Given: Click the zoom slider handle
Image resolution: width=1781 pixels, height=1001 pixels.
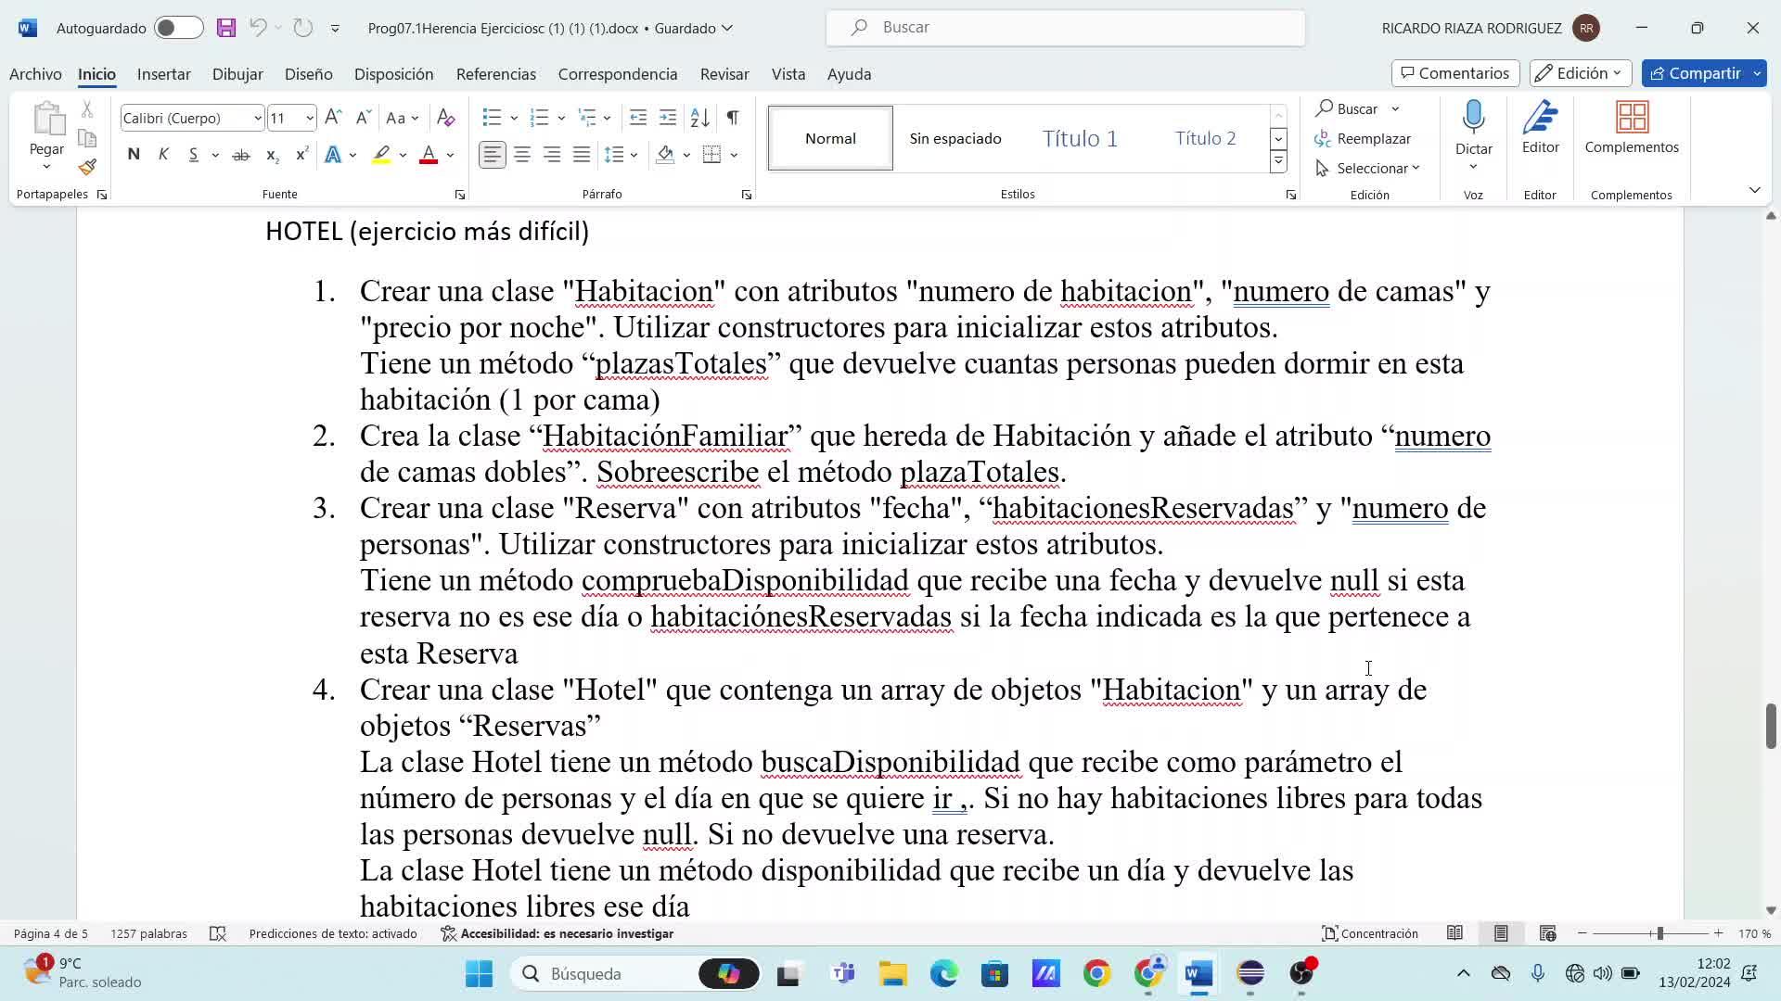Looking at the screenshot, I should pyautogui.click(x=1659, y=933).
